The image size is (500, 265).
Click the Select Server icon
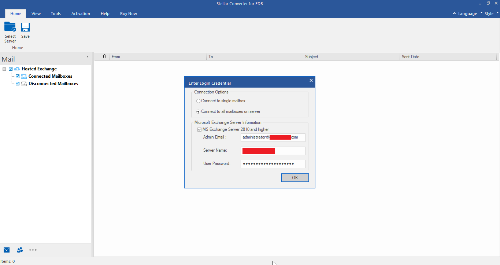[10, 27]
